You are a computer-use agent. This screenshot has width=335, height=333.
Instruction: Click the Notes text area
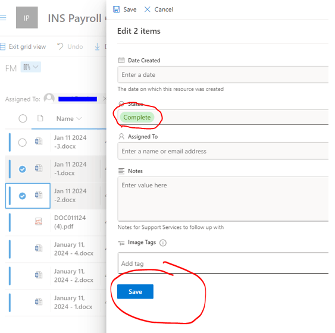tap(223, 199)
